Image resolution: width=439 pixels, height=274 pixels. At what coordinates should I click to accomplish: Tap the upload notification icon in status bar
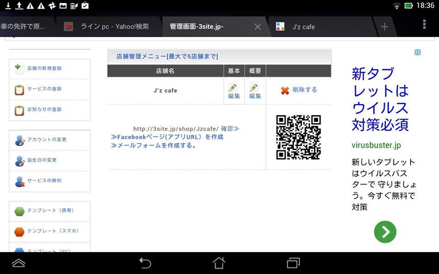click(19, 5)
